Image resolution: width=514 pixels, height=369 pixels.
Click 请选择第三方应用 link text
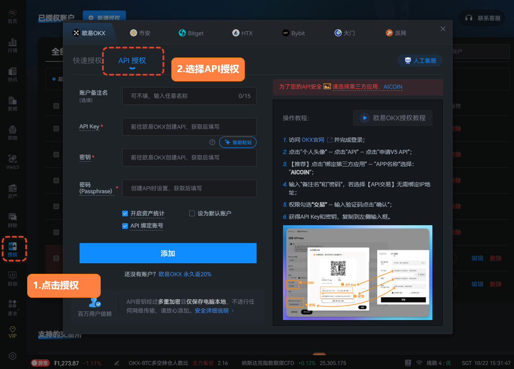pos(357,87)
